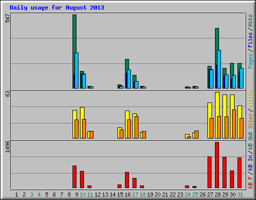Click day '16' on the axis
The height and width of the screenshot is (200, 256).
click(x=127, y=194)
